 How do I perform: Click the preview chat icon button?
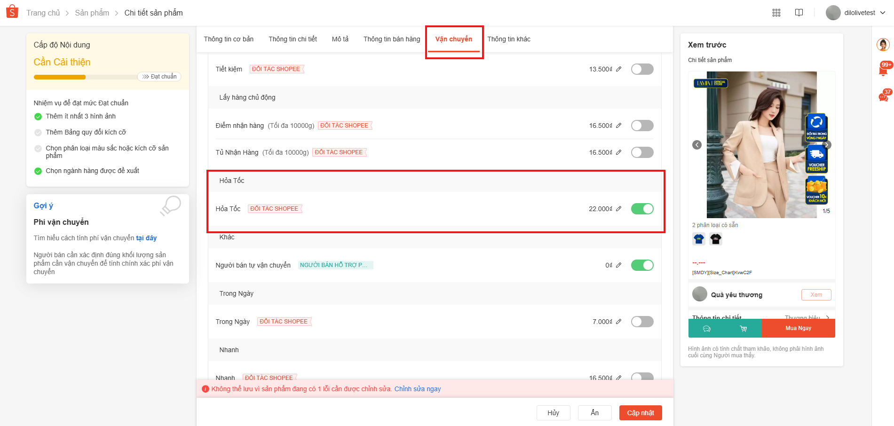pyautogui.click(x=707, y=329)
